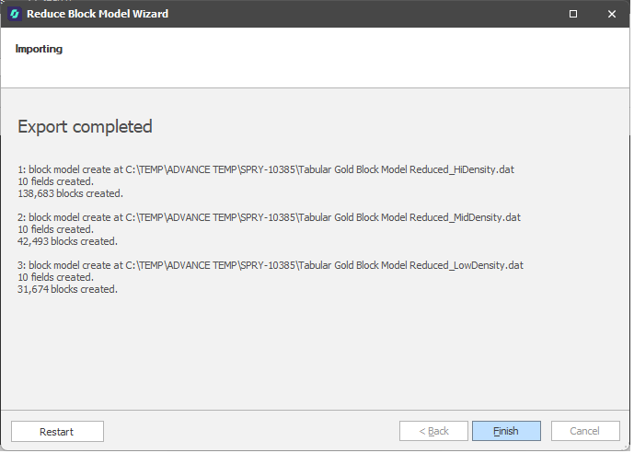Click the 138,683 blocks created text
The height and width of the screenshot is (453, 634).
(x=70, y=193)
